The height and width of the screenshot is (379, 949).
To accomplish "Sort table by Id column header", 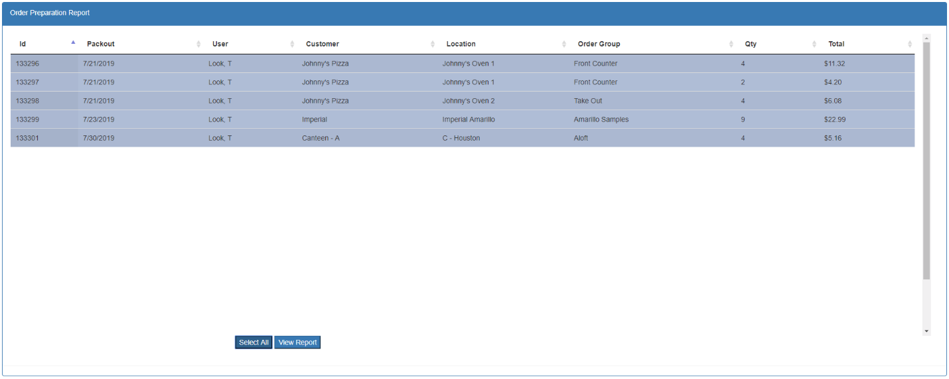I will click(44, 44).
